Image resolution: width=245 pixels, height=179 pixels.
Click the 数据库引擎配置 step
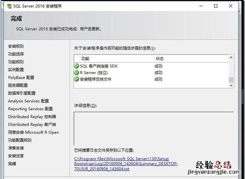[22, 93]
